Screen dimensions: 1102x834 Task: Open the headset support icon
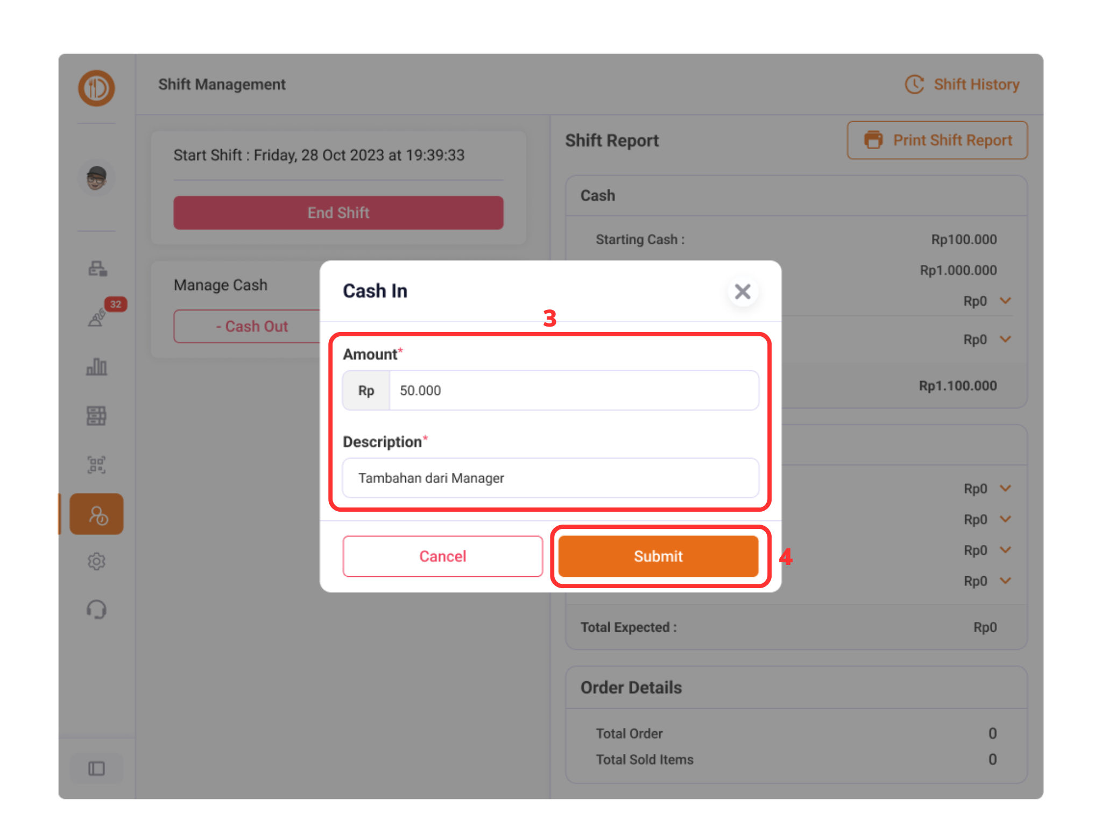(x=97, y=610)
